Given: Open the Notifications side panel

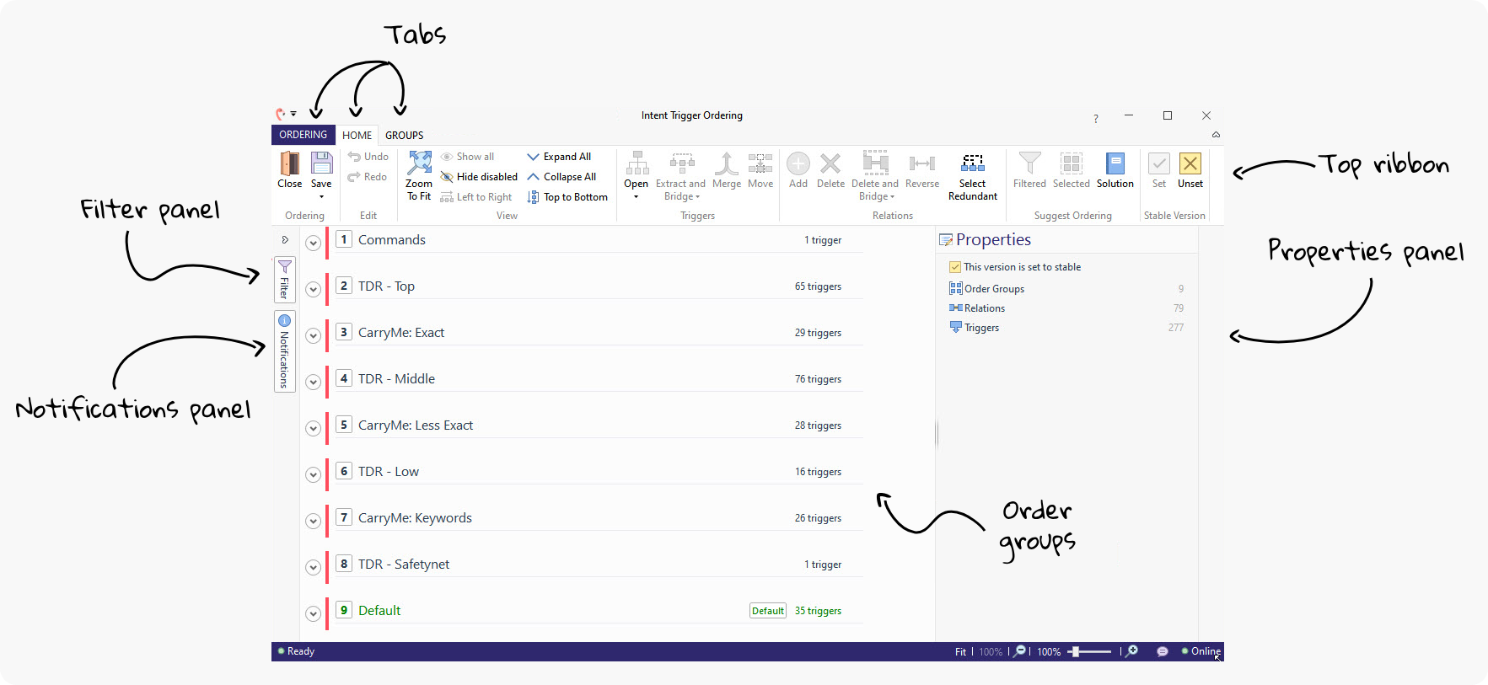Looking at the screenshot, I should tap(285, 351).
